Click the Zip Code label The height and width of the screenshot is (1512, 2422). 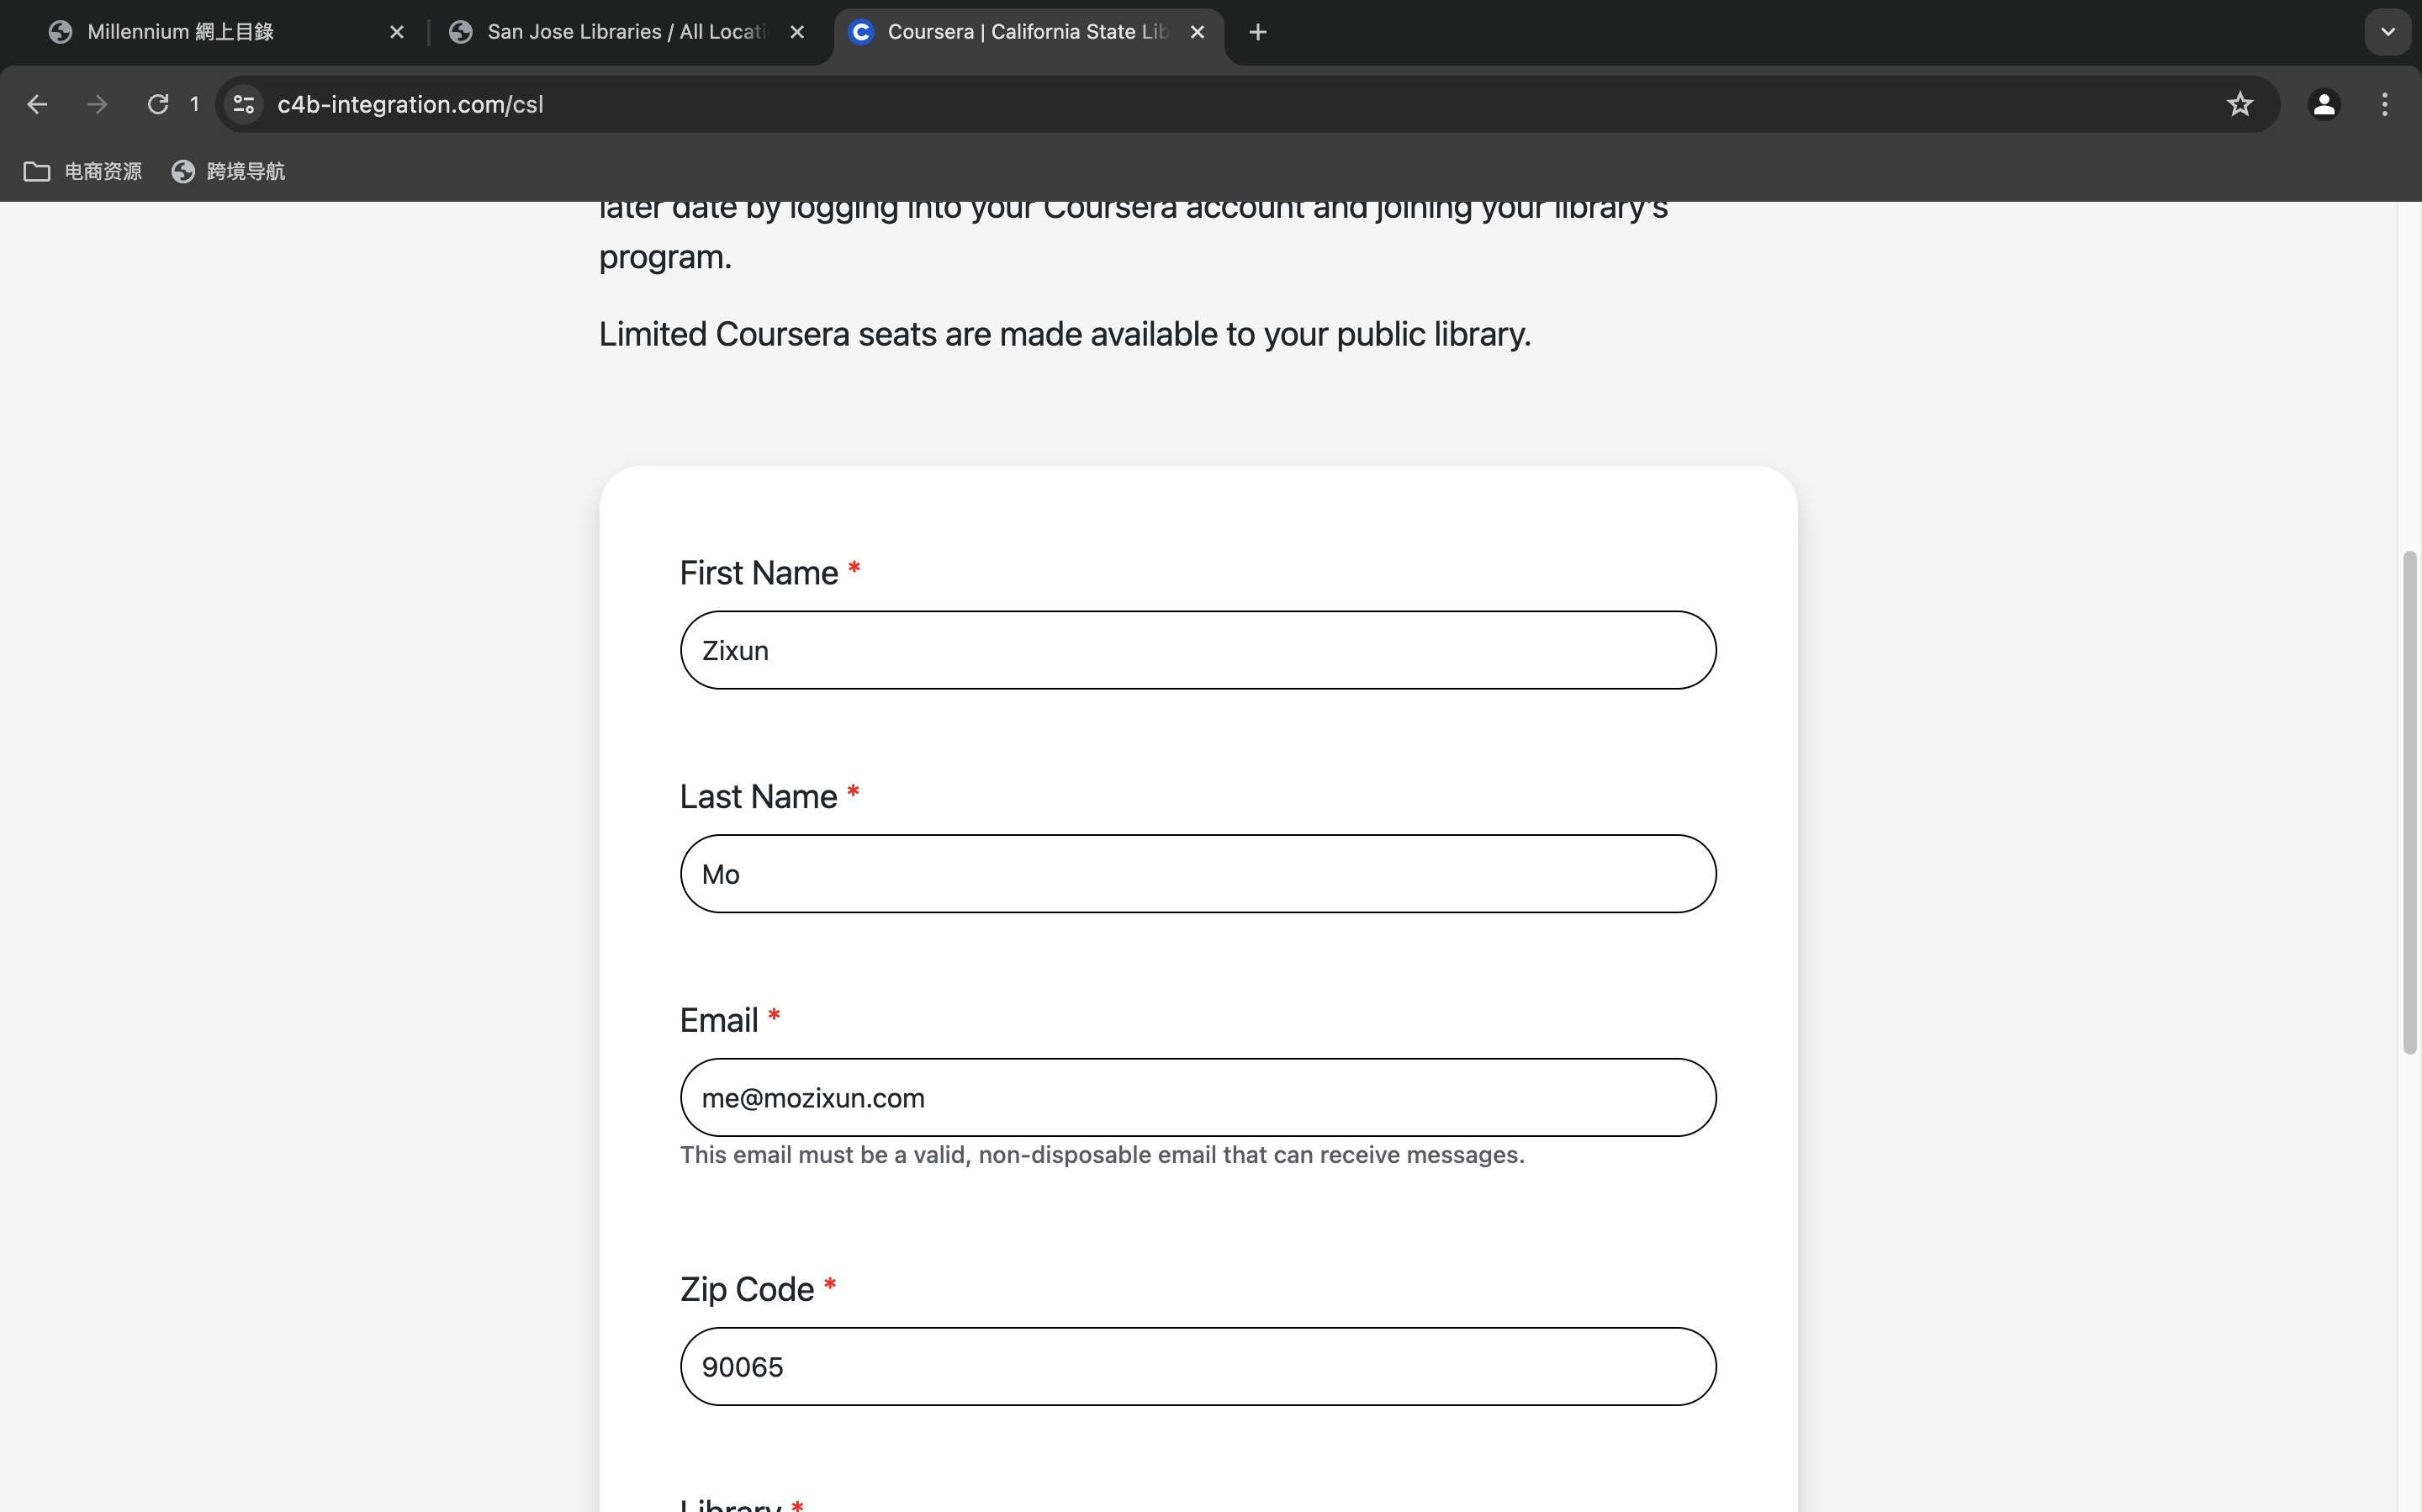(x=747, y=1289)
